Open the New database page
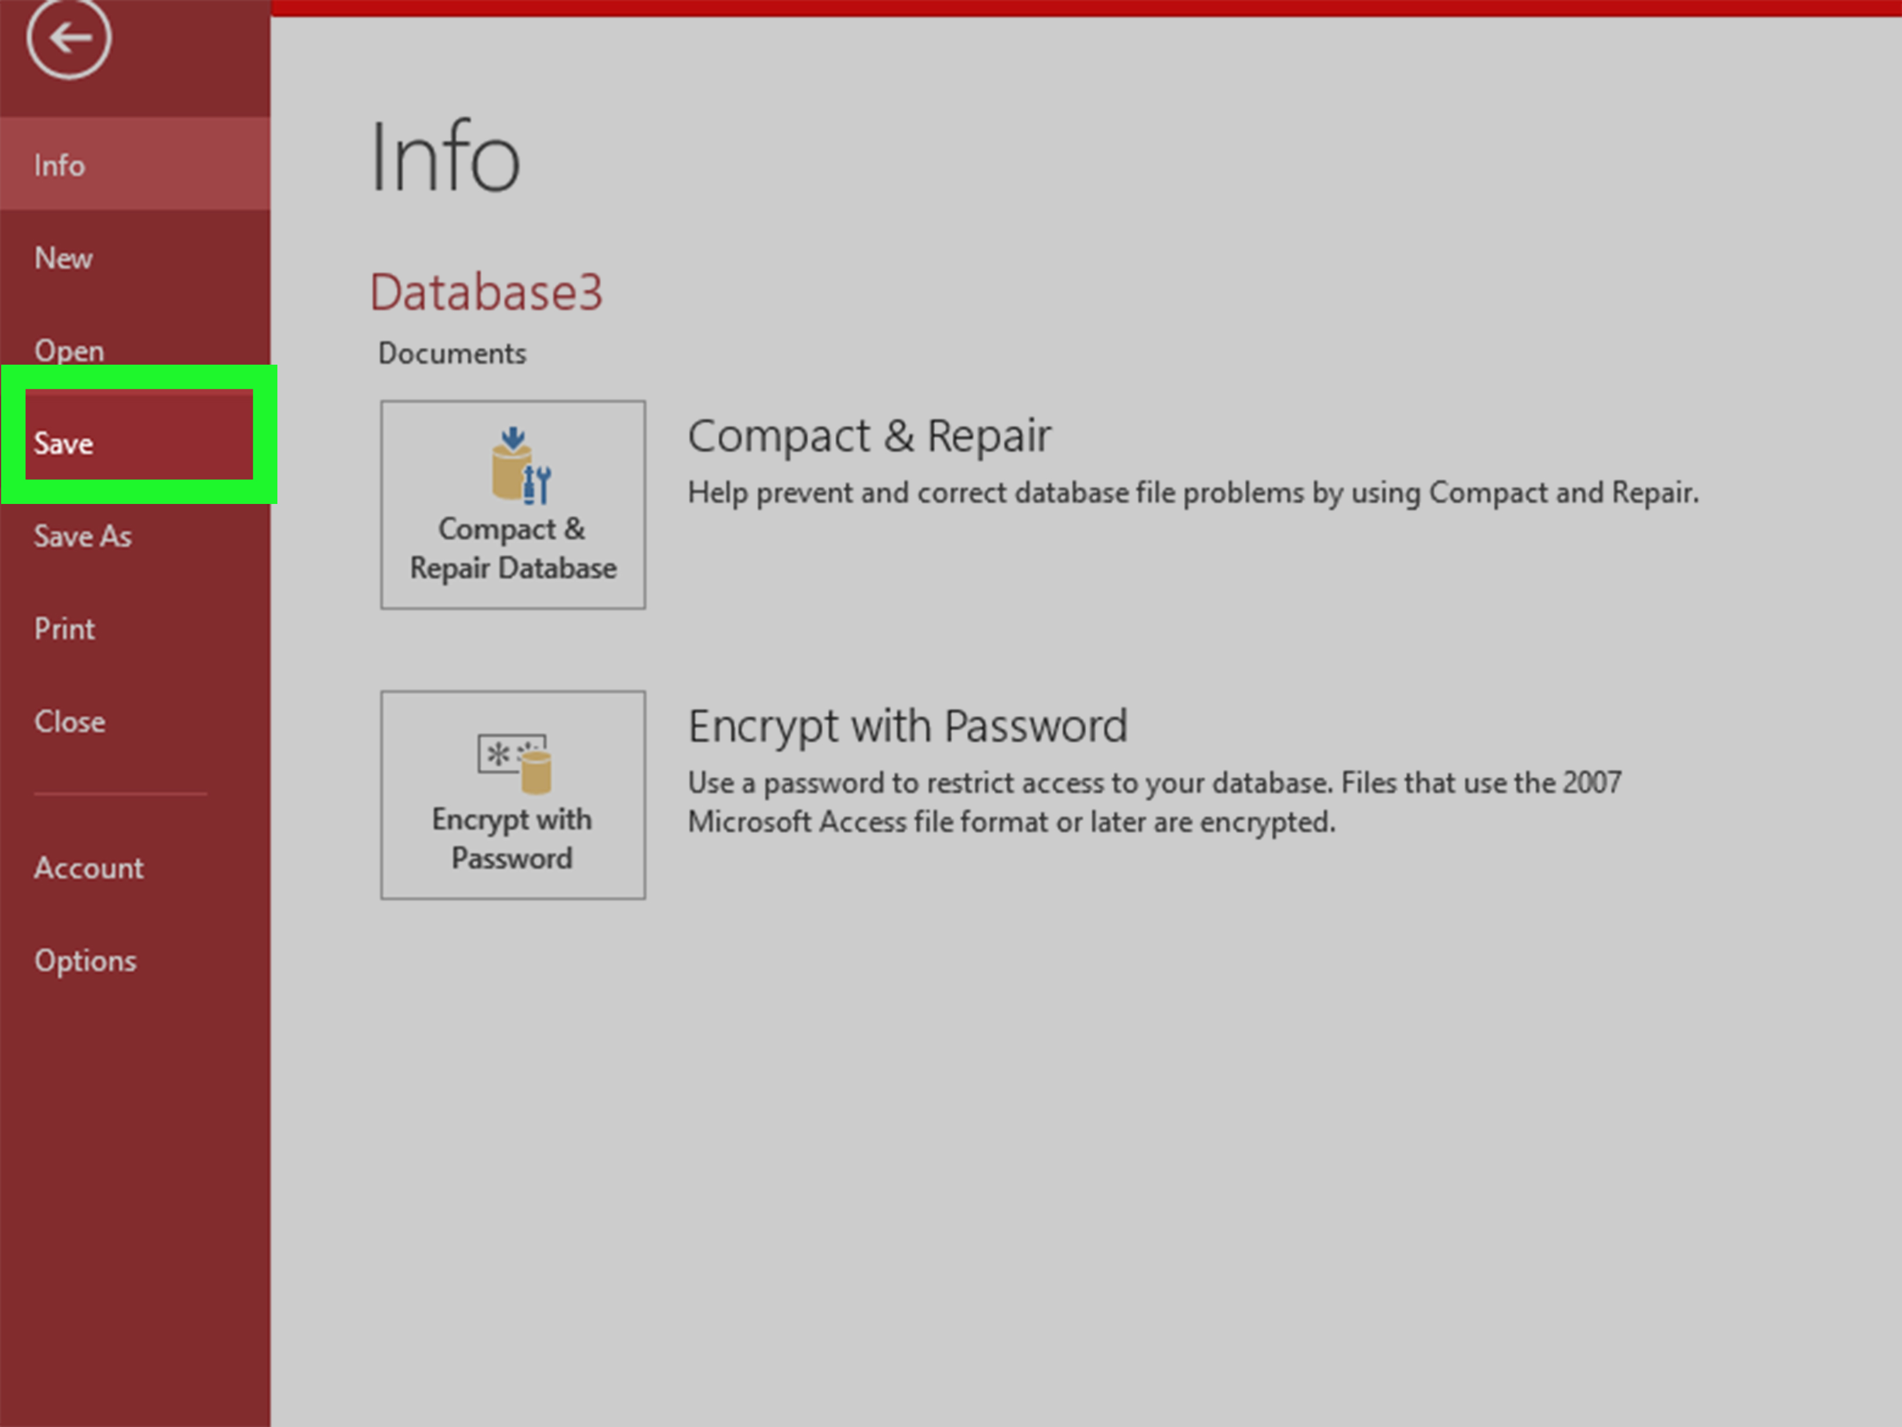 [x=64, y=258]
